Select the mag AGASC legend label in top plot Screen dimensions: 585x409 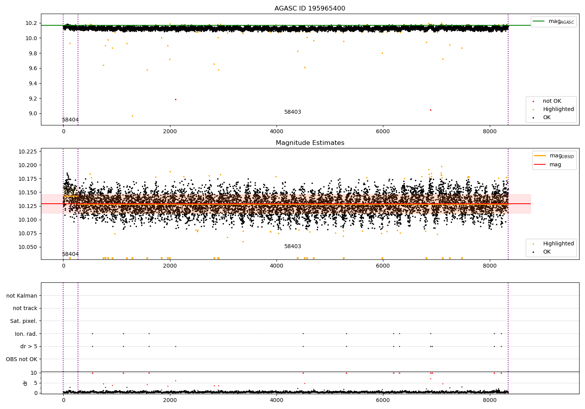pos(561,21)
